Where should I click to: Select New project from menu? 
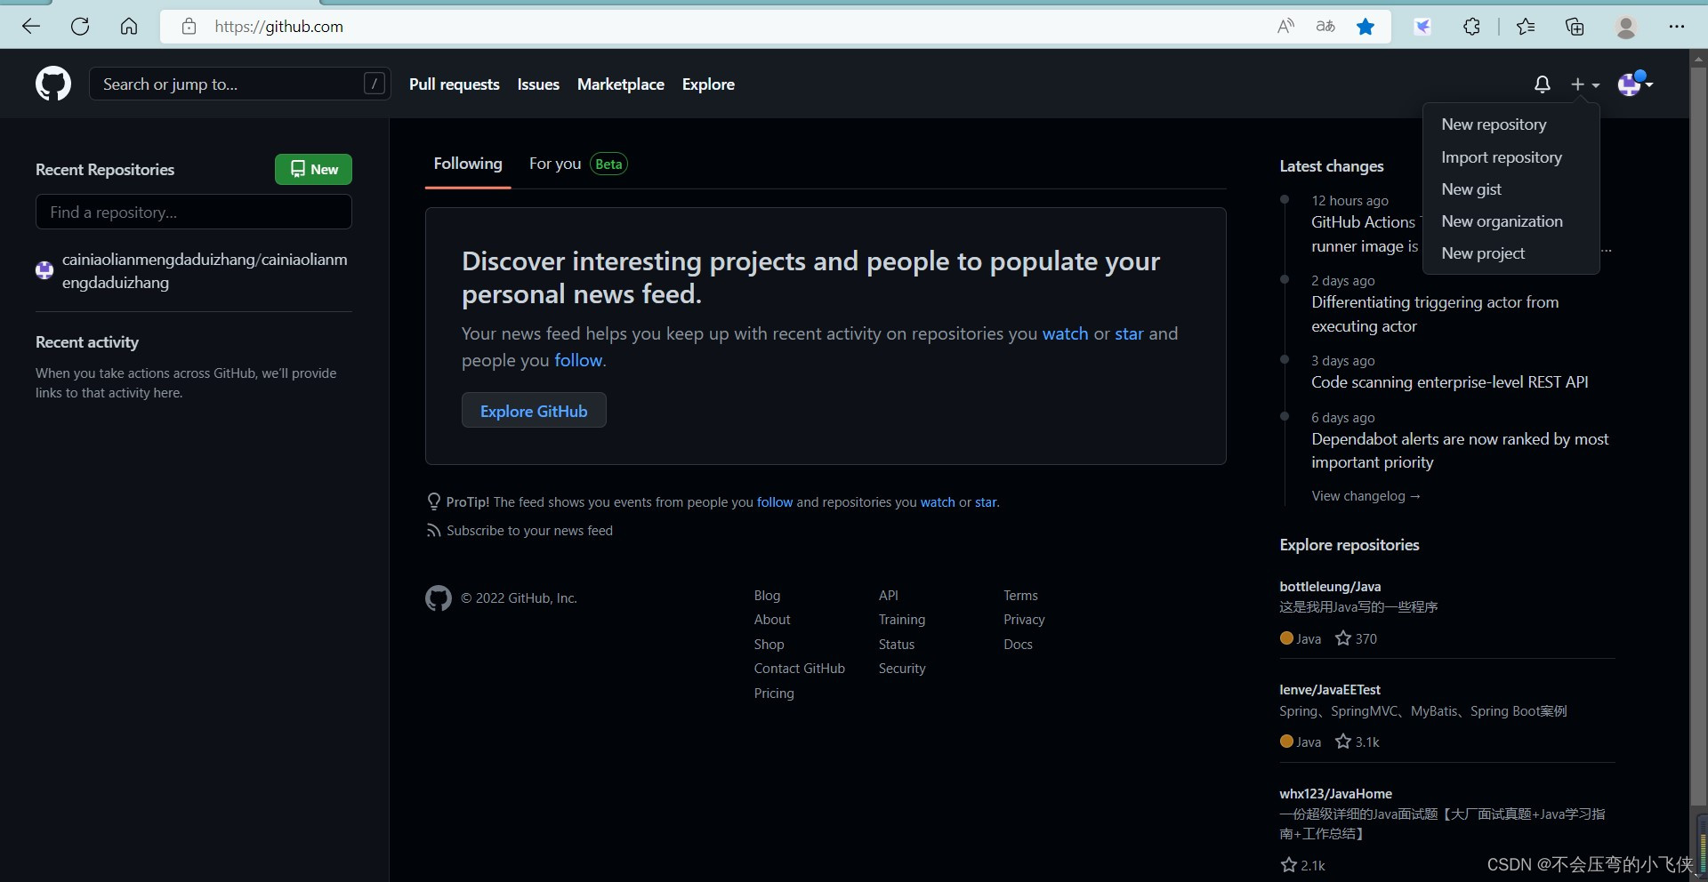coord(1483,253)
